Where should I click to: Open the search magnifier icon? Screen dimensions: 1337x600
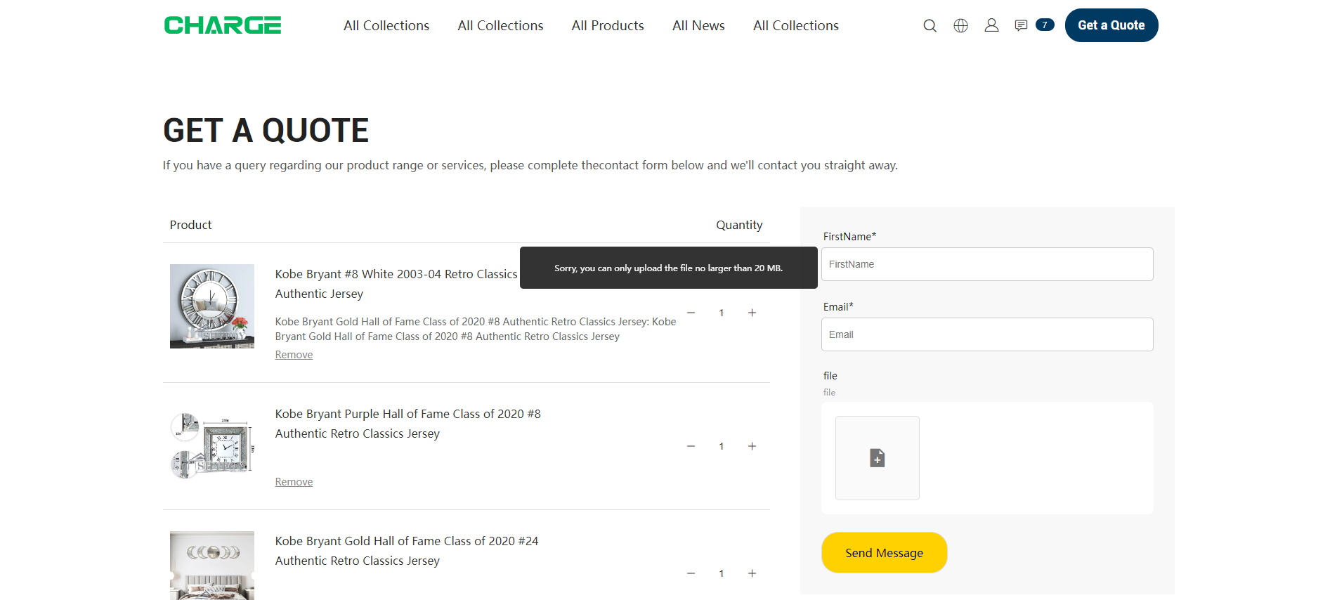930,26
